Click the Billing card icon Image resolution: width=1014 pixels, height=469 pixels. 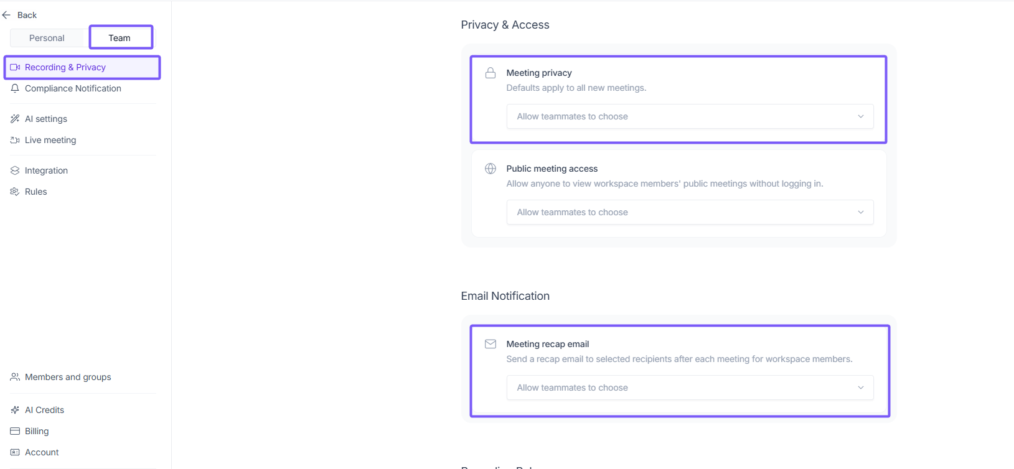(x=15, y=431)
